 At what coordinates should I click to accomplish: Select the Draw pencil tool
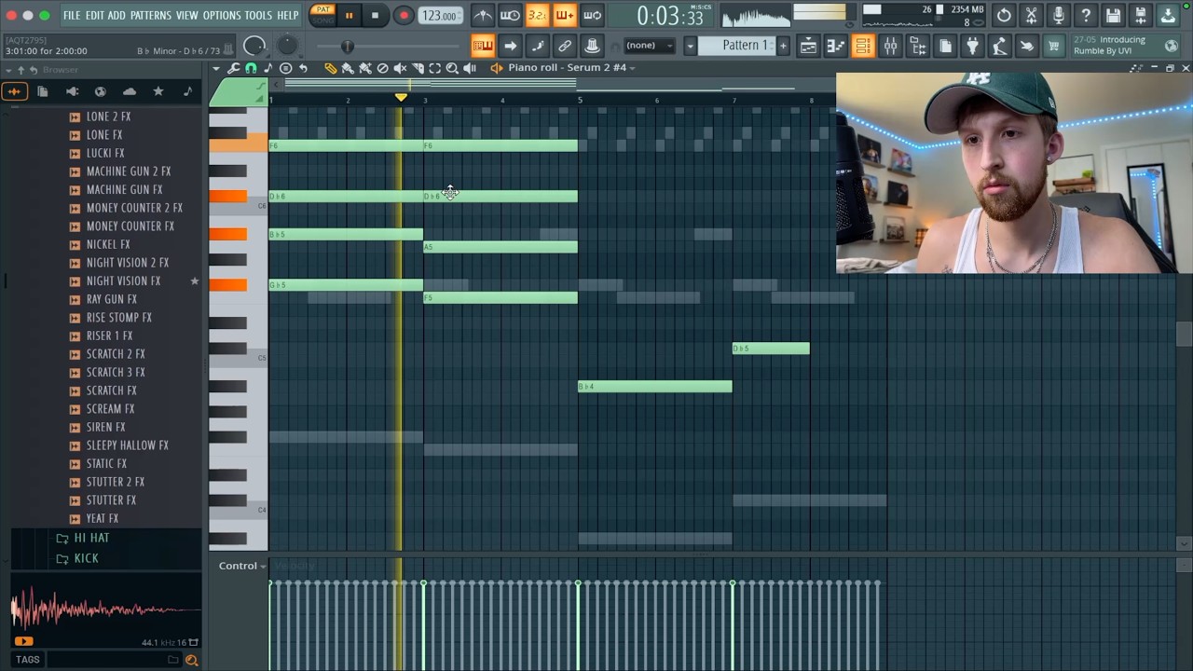pos(330,68)
